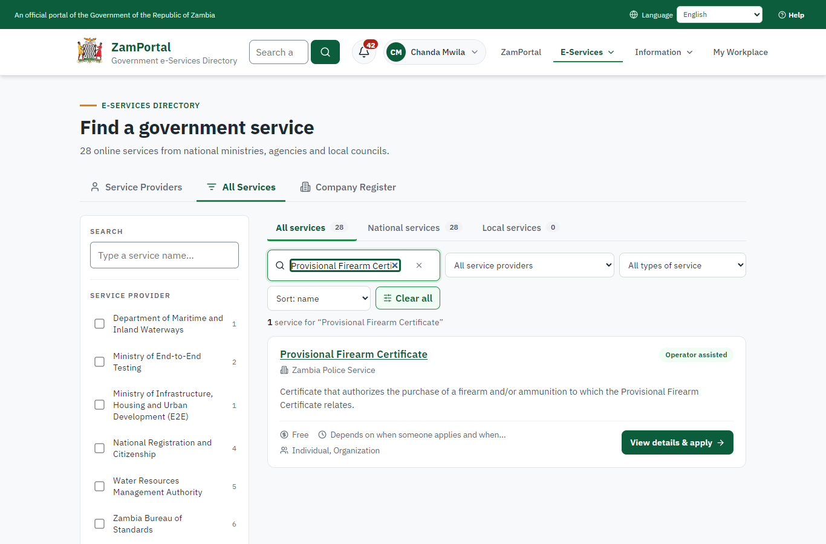Viewport: 826px width, 544px height.
Task: Open notifications bell with 42 badge
Action: [x=364, y=52]
